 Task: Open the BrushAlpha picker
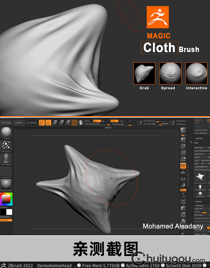pyautogui.click(x=6, y=159)
